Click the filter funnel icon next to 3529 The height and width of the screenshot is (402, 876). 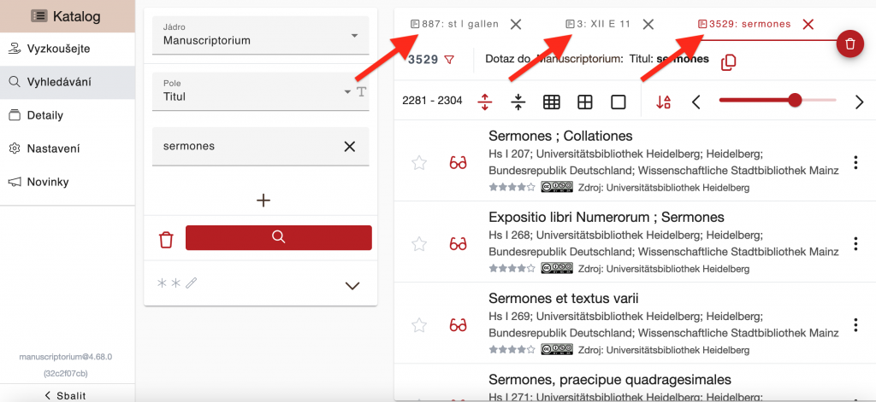click(449, 60)
